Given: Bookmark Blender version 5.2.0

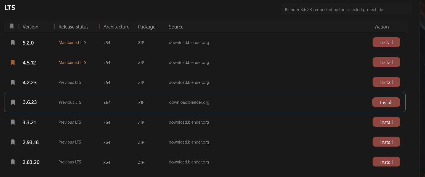Looking at the screenshot, I should (12, 43).
